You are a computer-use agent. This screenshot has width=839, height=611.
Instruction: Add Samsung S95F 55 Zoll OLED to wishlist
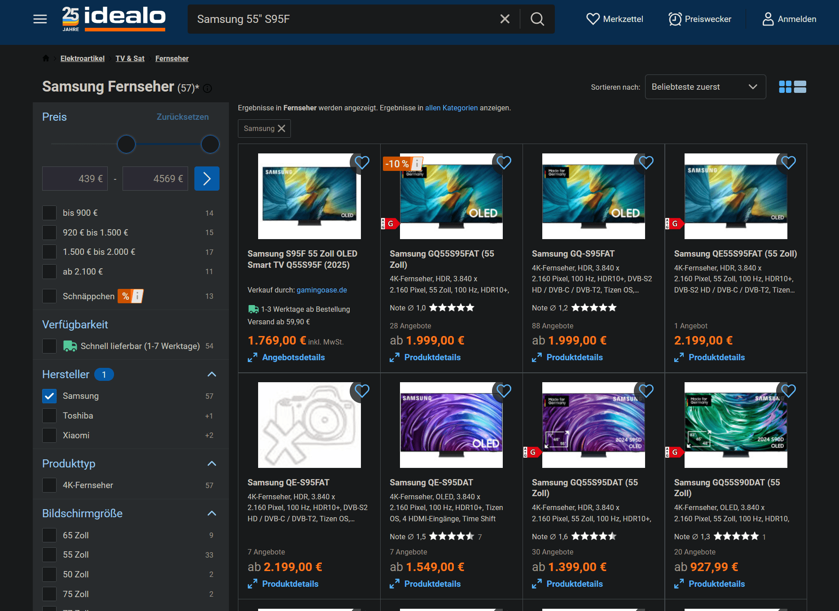[362, 162]
